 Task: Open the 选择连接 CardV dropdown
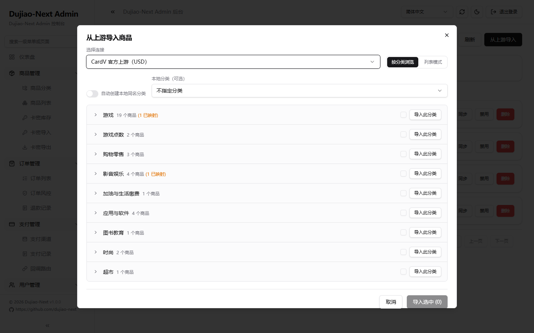tap(233, 62)
